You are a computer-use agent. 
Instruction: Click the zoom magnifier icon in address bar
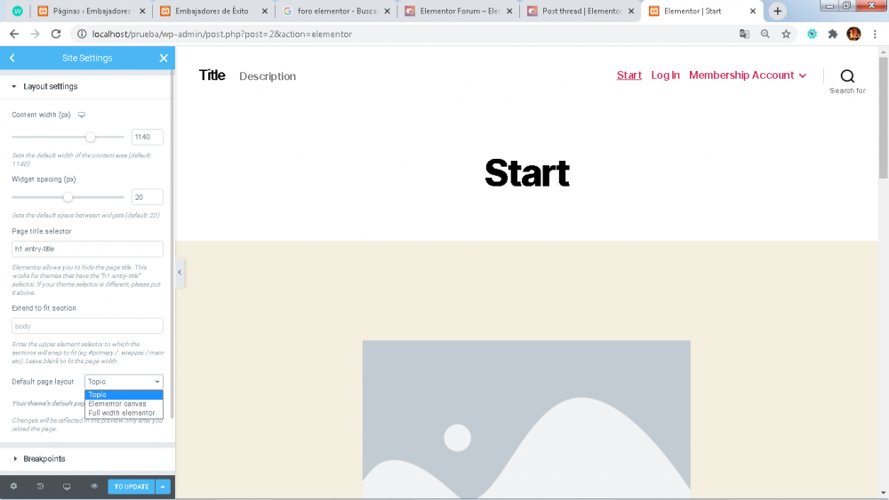coord(765,34)
